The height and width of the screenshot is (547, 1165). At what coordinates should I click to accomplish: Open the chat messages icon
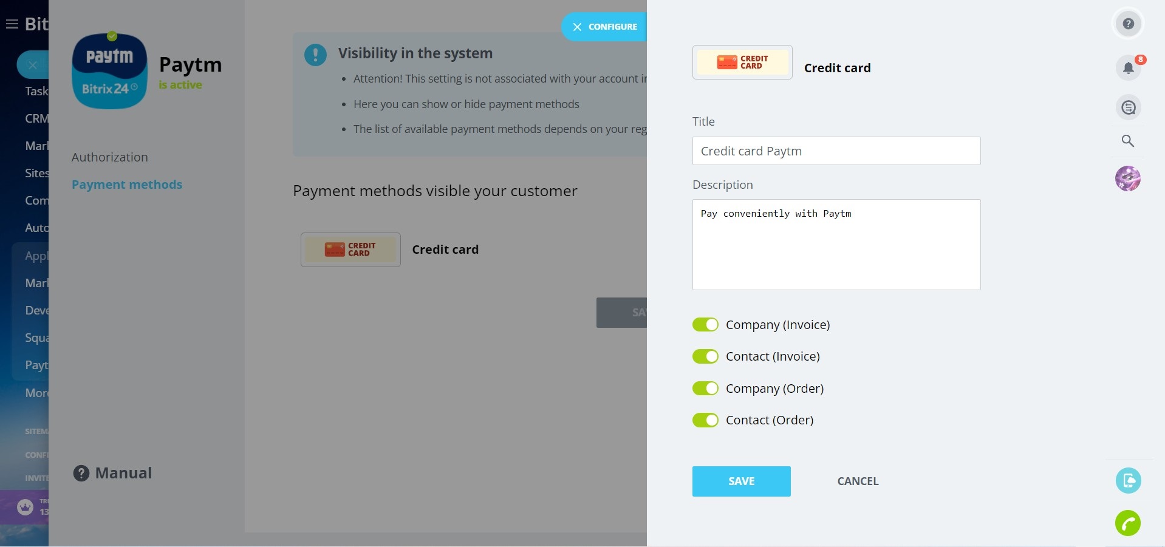[x=1128, y=107]
